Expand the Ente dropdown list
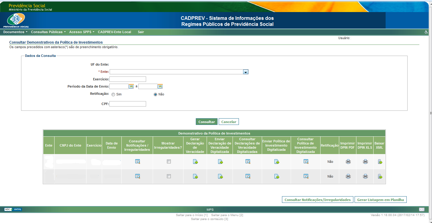Viewport: 432px width, 223px height. tap(246, 72)
